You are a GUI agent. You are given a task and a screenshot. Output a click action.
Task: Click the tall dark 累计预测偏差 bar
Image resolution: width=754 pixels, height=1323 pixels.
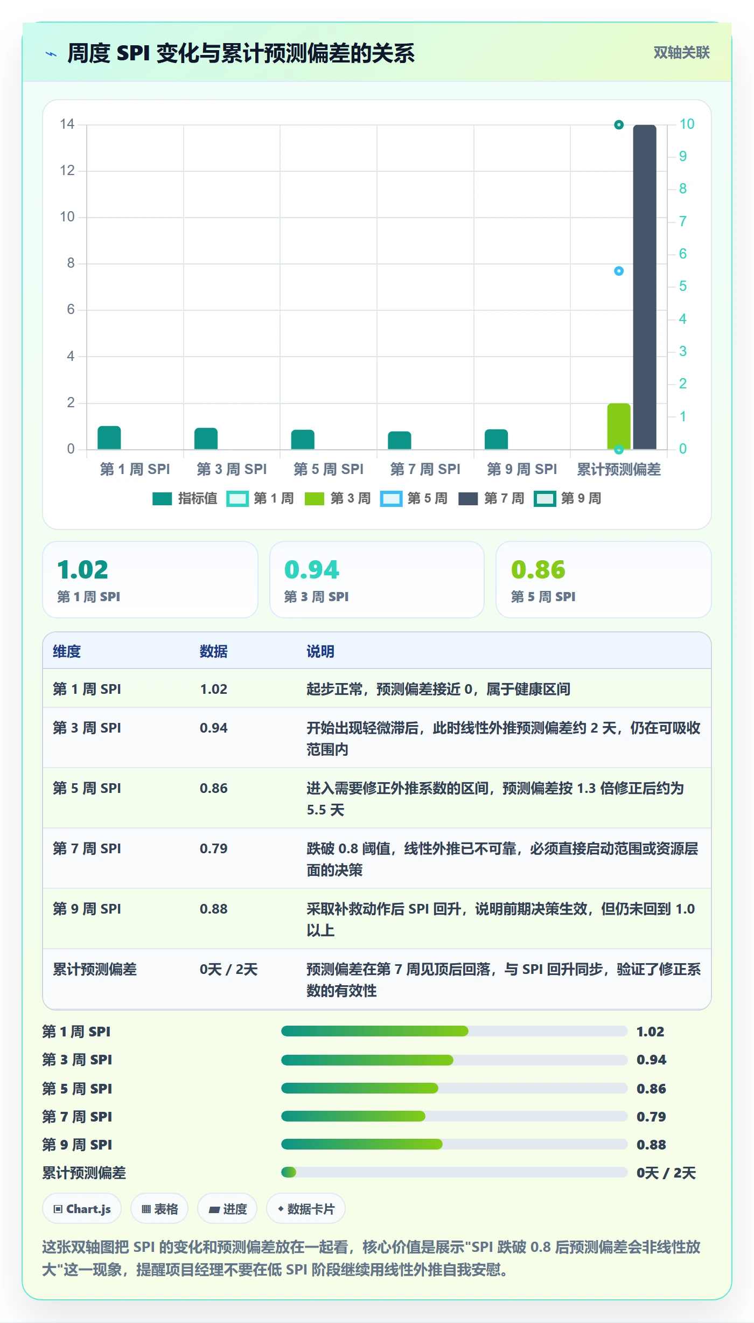[645, 287]
